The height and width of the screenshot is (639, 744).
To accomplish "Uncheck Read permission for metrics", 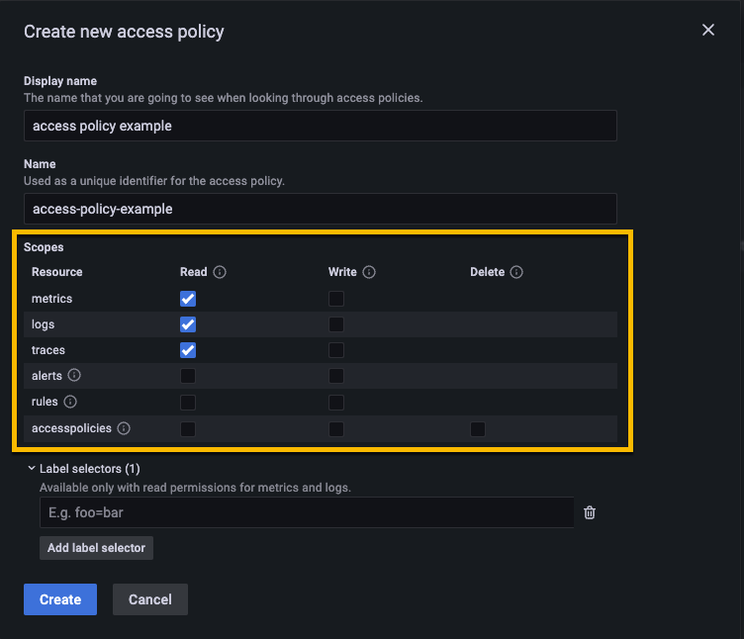I will [188, 299].
